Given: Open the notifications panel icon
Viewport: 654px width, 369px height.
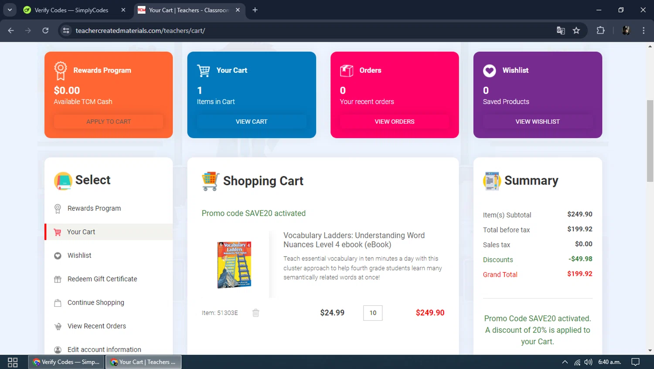Looking at the screenshot, I should click(636, 362).
